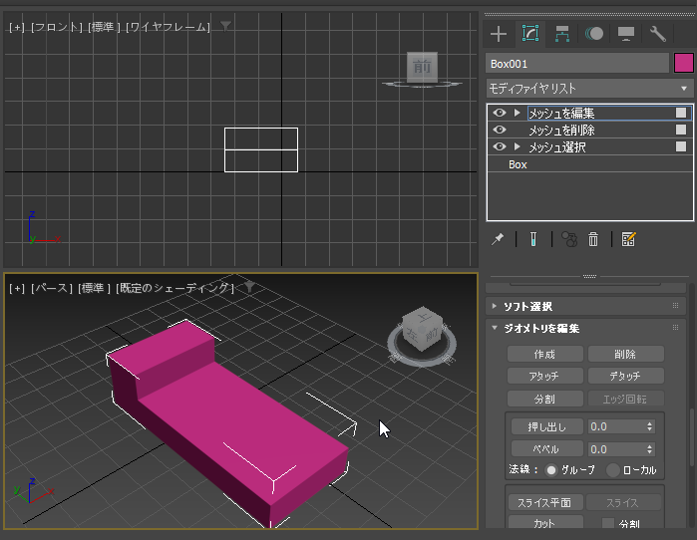Viewport: 697px width, 540px height.
Task: Click the square box beside メッシュを削除
Action: [681, 130]
